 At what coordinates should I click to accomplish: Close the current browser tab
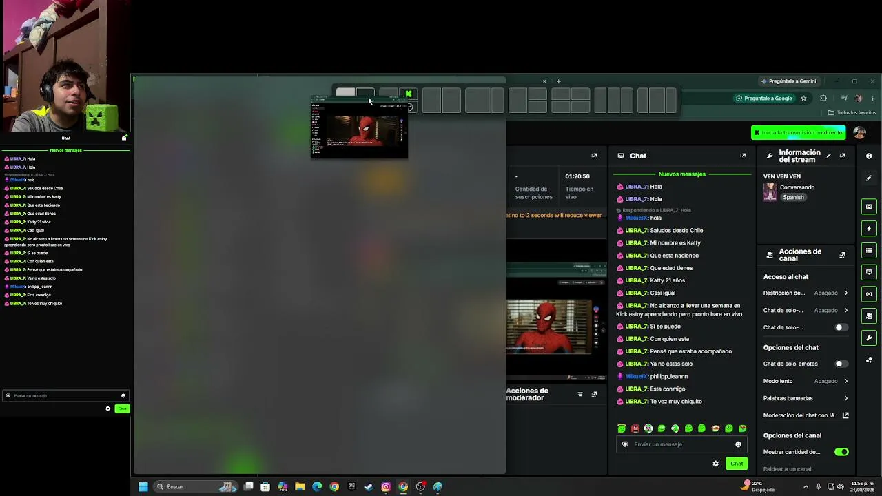pyautogui.click(x=544, y=81)
